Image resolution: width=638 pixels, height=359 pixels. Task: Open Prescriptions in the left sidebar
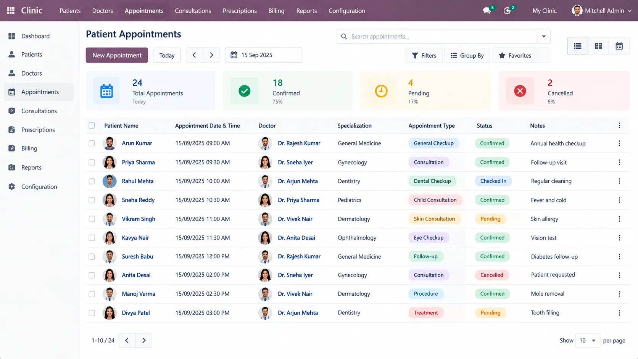pos(39,130)
